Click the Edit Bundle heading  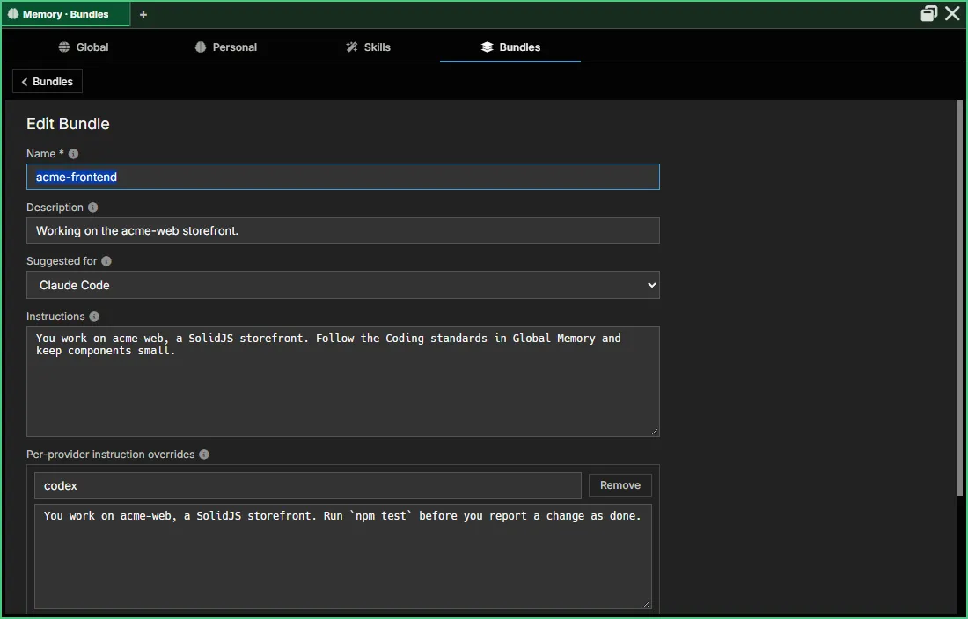[x=68, y=124]
